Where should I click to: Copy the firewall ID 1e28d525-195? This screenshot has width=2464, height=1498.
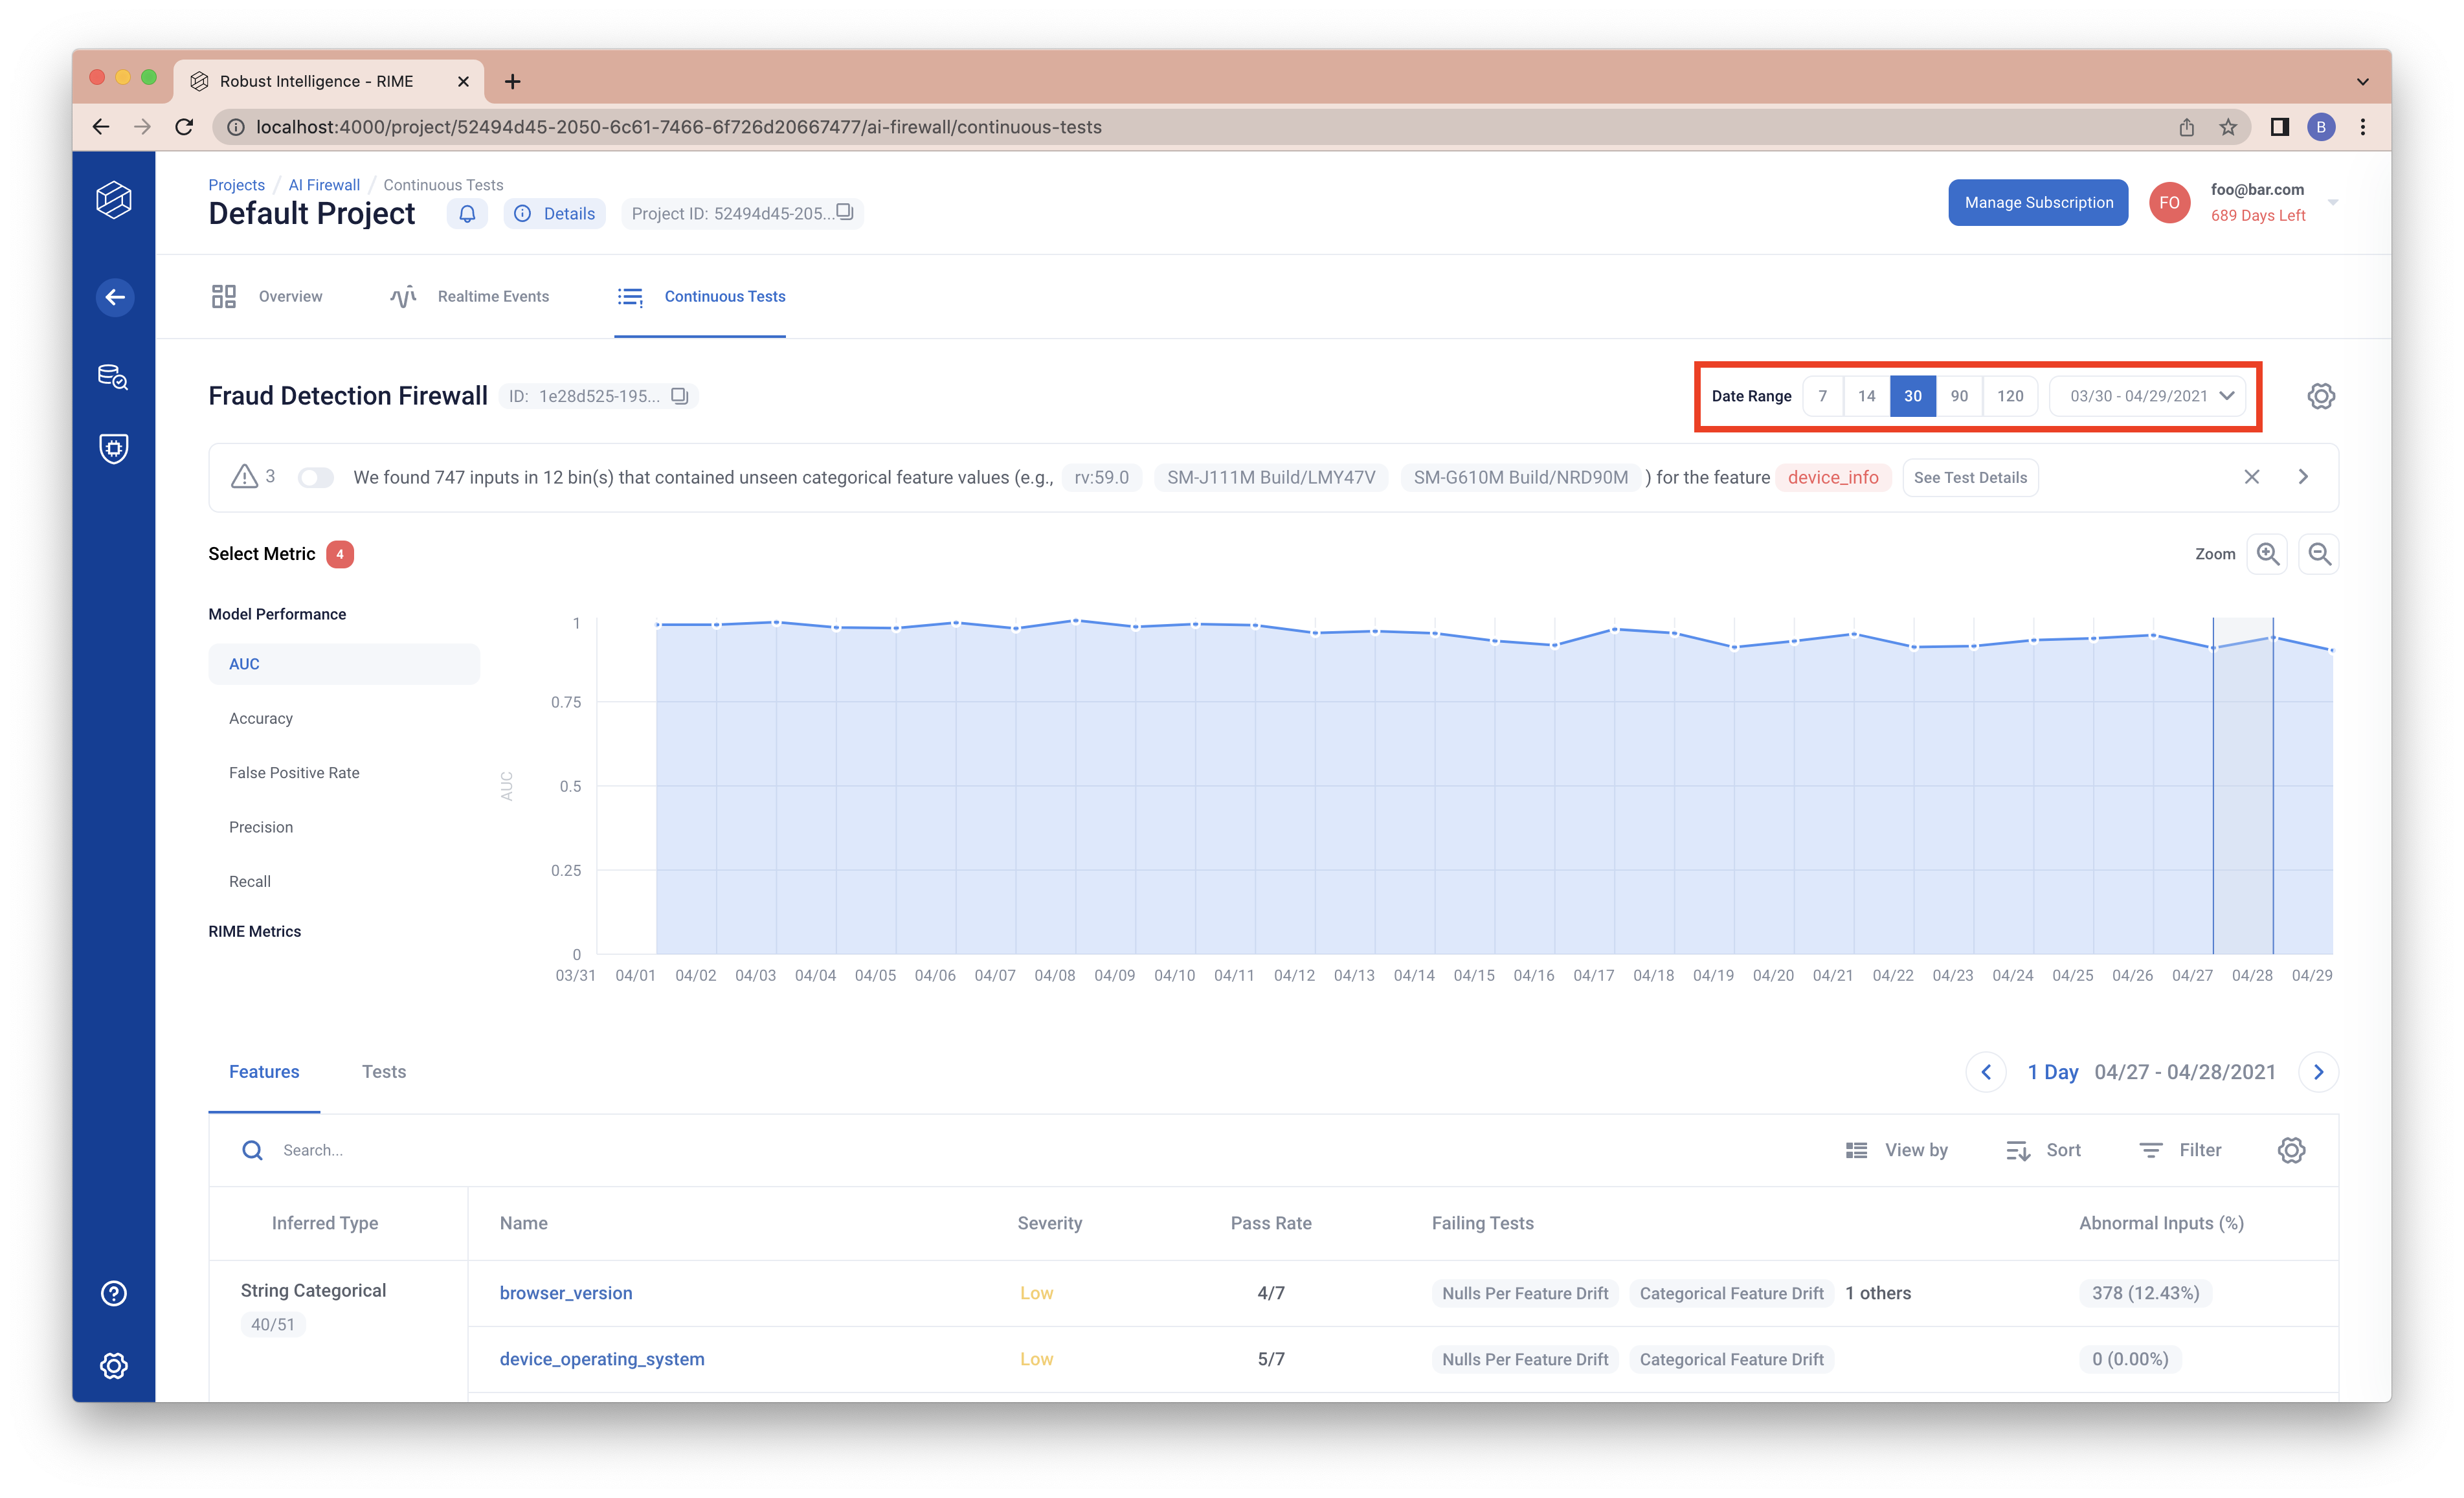coord(680,396)
